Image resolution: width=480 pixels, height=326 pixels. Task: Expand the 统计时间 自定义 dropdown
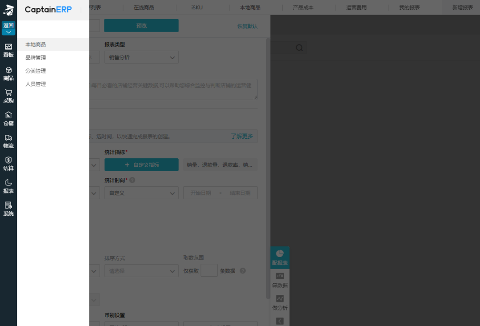141,193
